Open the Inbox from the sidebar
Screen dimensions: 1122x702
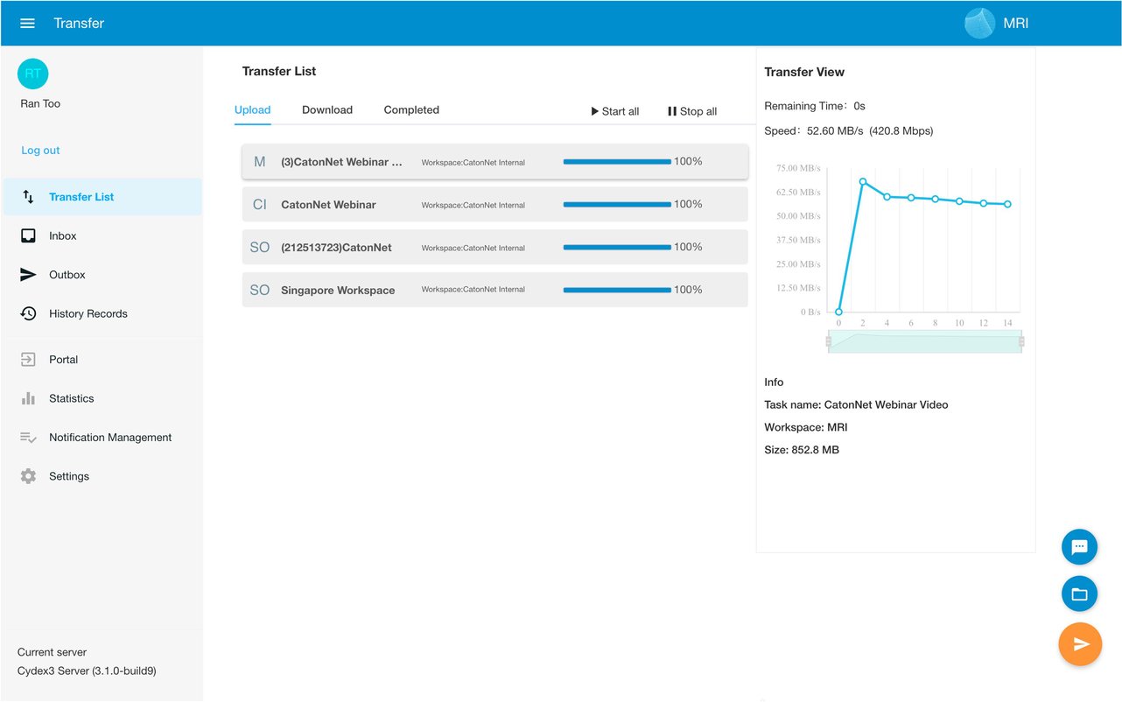pos(62,235)
